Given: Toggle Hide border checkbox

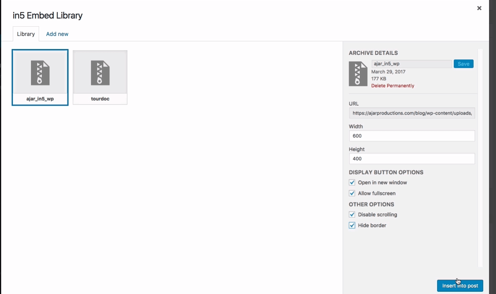Looking at the screenshot, I should (x=352, y=225).
